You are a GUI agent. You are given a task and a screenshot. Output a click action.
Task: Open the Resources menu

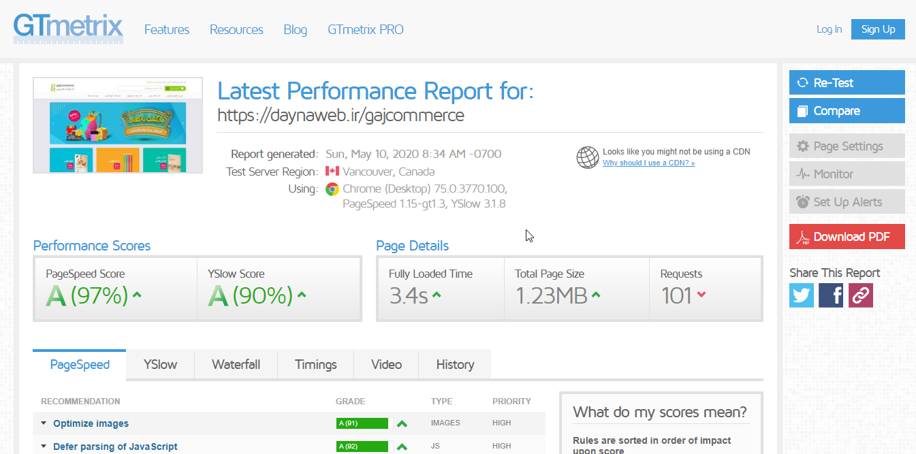pyautogui.click(x=236, y=30)
